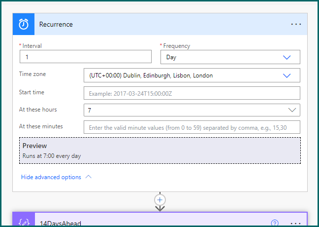The image size is (319, 227).
Task: Open the 14DaysAhead card ellipsis menu
Action: (x=295, y=224)
